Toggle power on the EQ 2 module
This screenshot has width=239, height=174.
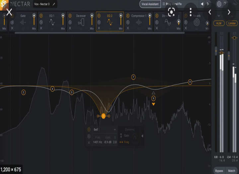point(99,16)
